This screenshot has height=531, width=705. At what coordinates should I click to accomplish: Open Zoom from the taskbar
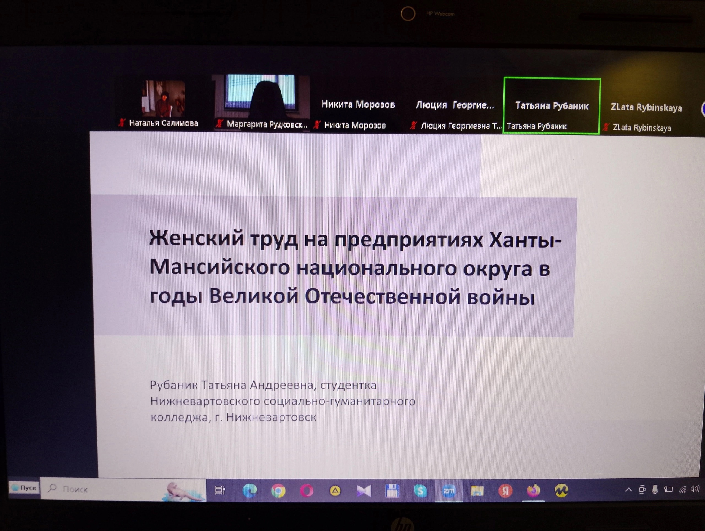449,491
